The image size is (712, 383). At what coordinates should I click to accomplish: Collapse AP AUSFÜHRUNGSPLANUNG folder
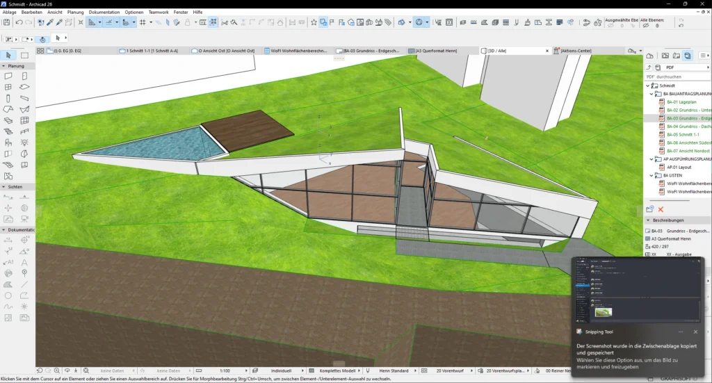tap(651, 159)
